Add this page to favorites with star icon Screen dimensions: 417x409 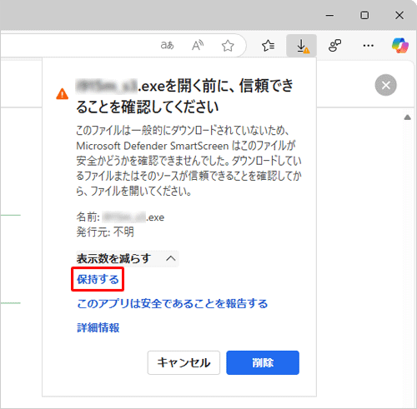228,46
